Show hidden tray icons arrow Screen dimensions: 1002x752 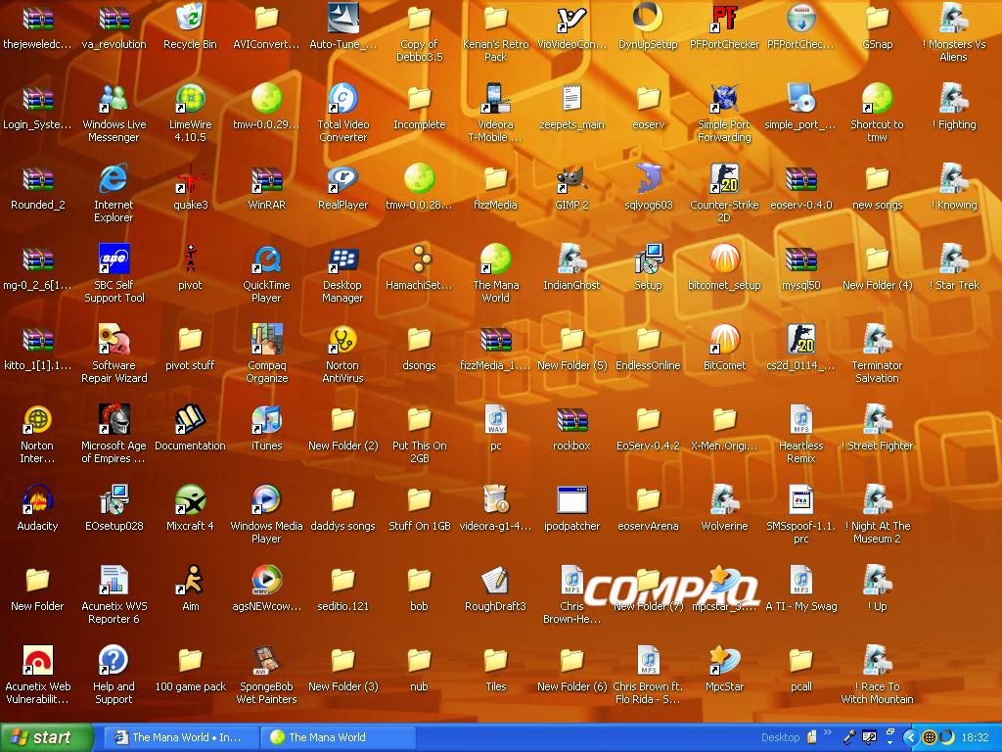coord(911,737)
